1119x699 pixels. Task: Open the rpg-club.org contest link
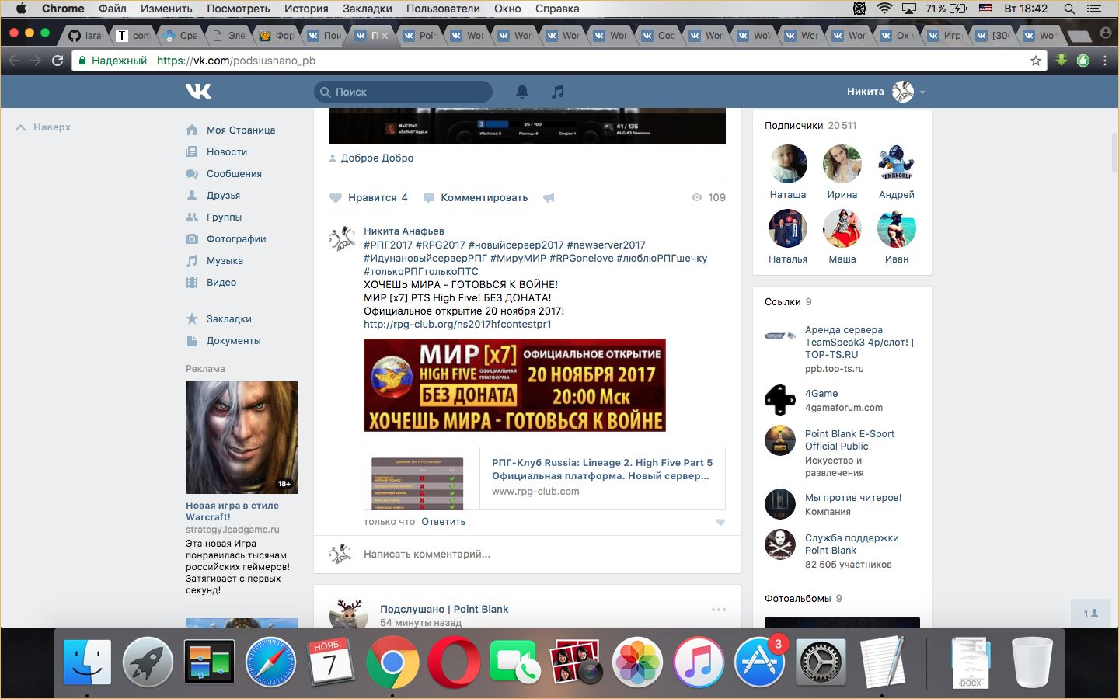(458, 324)
